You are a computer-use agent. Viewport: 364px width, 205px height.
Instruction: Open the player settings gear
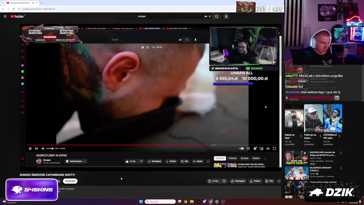[x=255, y=148]
